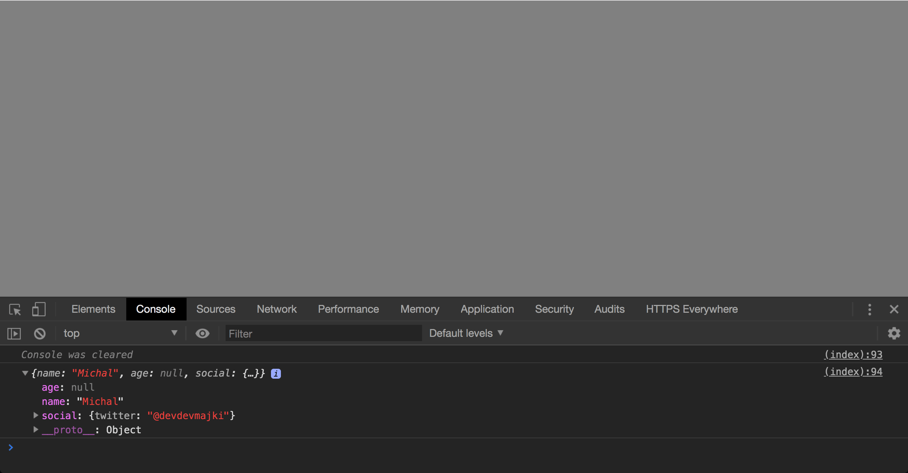Open the HTTPS Everywhere tab
Screen dimensions: 908x473
(x=692, y=309)
